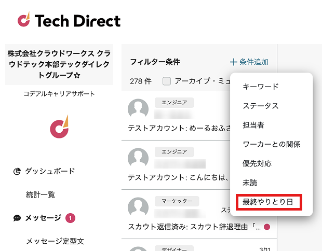Select 優先対応 filter option
The width and height of the screenshot is (322, 251).
pyautogui.click(x=257, y=164)
